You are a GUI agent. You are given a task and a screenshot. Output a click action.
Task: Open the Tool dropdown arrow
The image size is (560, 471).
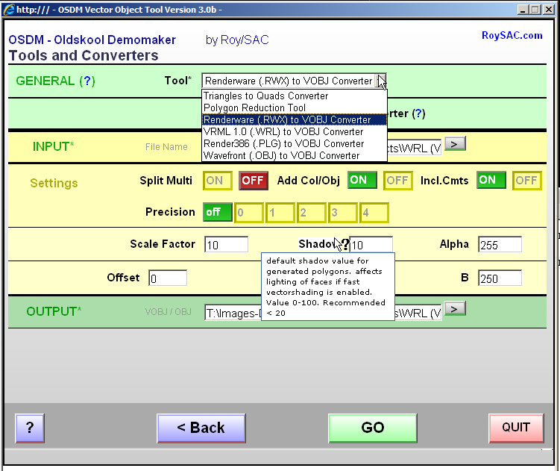[x=382, y=81]
